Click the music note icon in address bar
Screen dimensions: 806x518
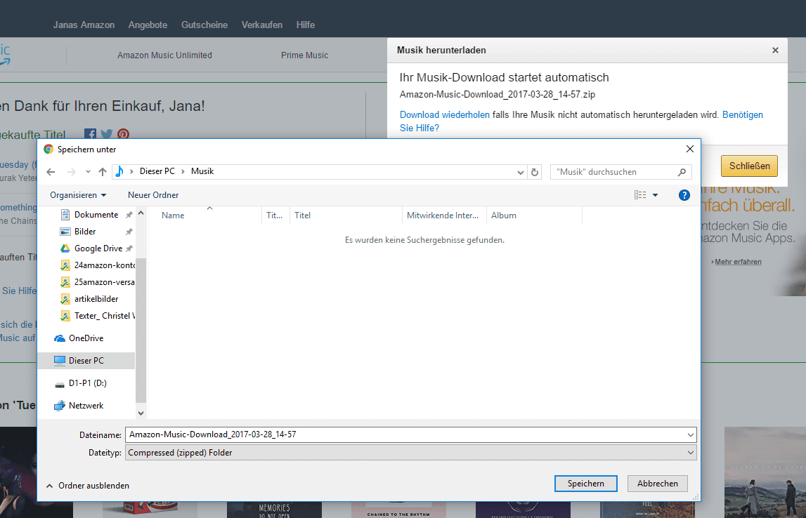pos(119,171)
